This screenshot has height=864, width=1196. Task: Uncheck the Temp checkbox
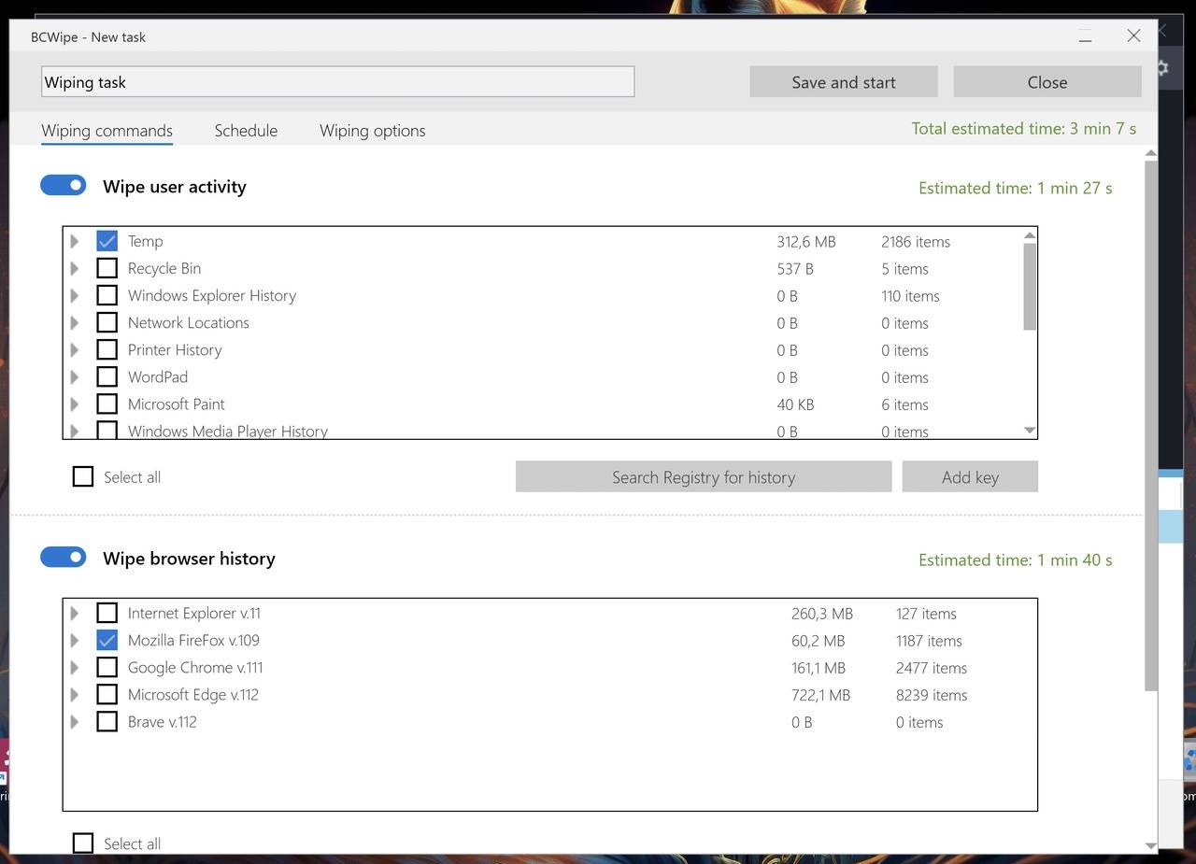107,241
